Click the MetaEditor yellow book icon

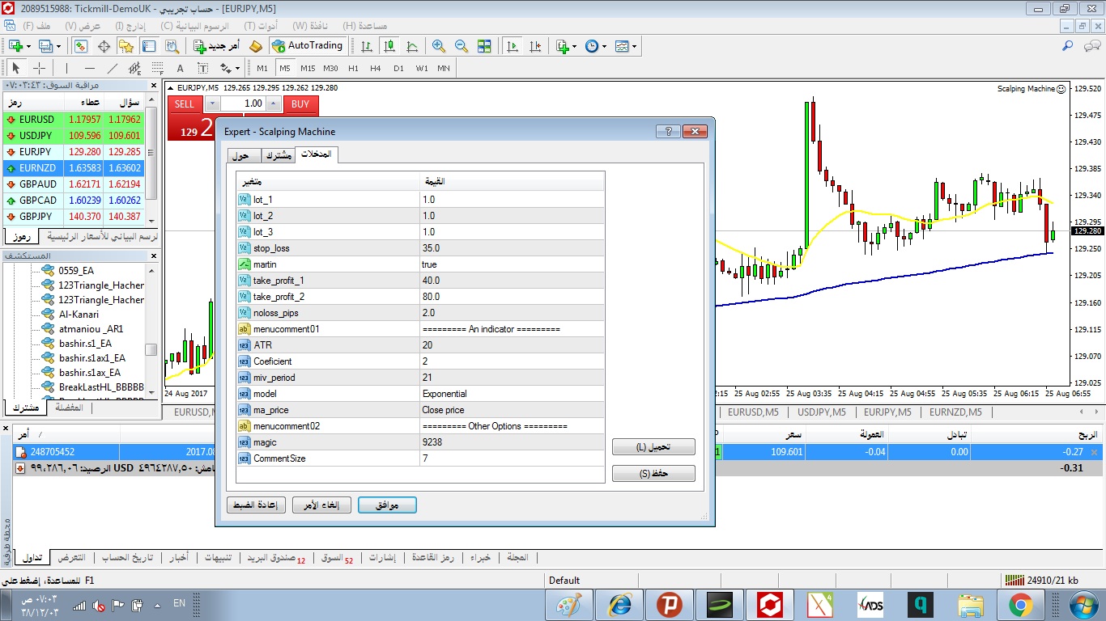(x=256, y=46)
